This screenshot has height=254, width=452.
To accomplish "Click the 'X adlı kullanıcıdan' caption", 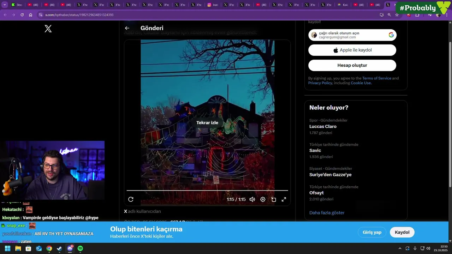I will coord(142,211).
